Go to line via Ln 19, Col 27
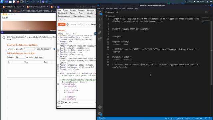Image resolution: width=213 pixels, height=120 pixels. click(x=170, y=118)
